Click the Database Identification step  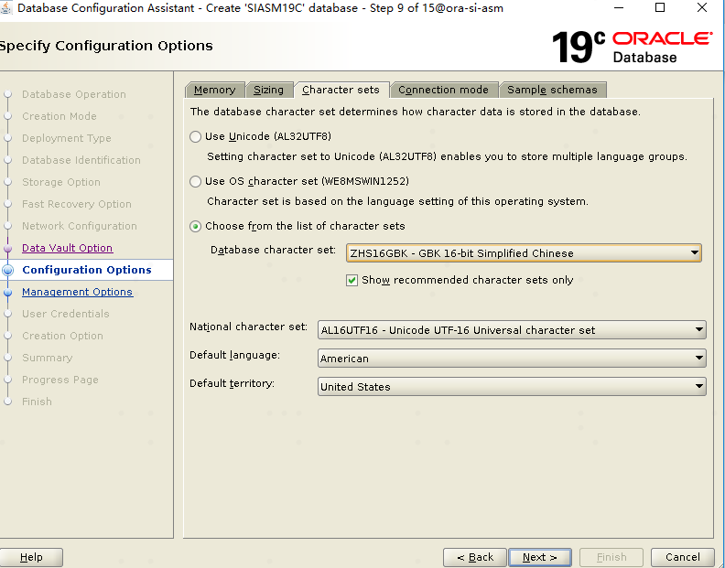(x=81, y=160)
